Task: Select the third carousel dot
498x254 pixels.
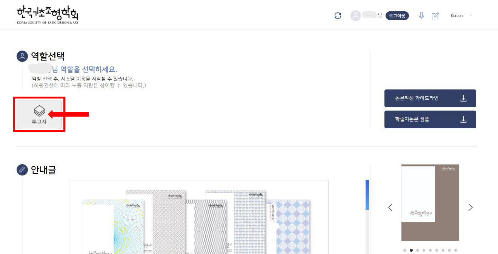Action: 418,250
